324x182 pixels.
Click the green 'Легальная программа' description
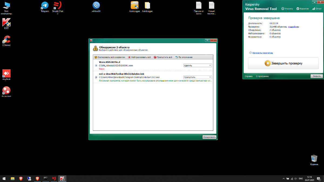[155, 81]
